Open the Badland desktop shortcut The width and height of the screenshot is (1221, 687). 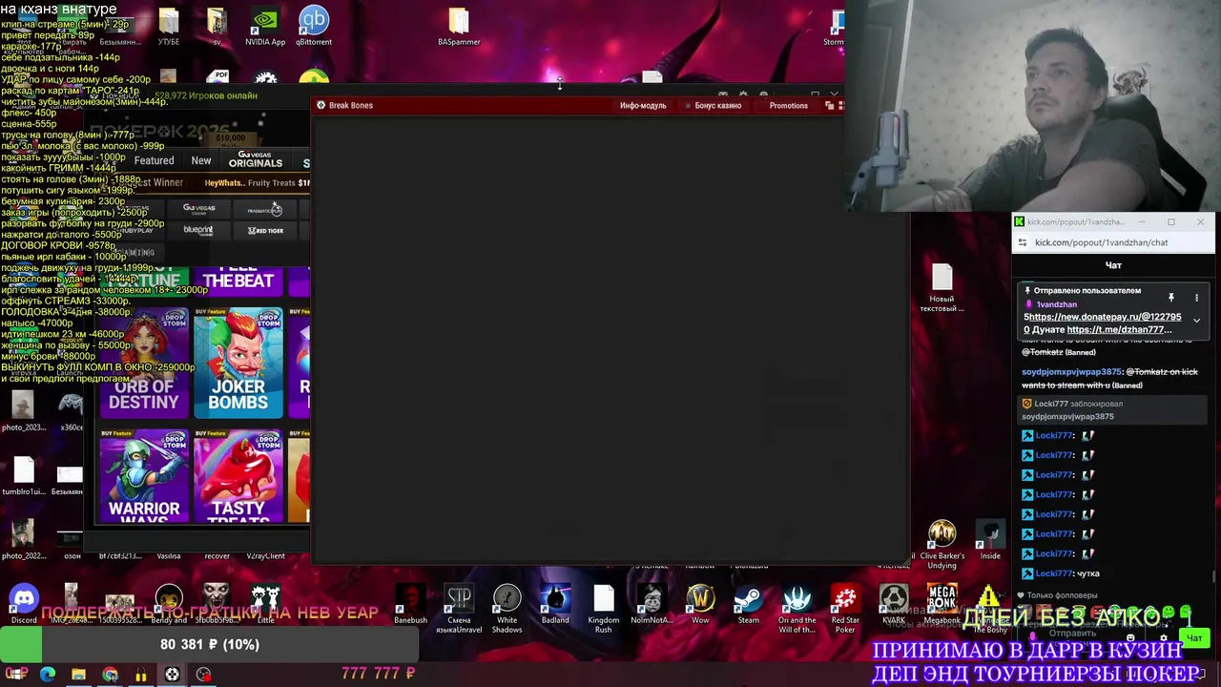[x=555, y=605]
